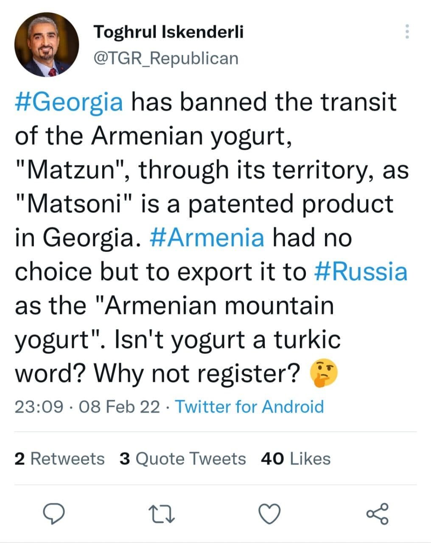The height and width of the screenshot is (543, 431).
Task: Open Toghrul Iskenderli's profile picture
Action: click(47, 45)
